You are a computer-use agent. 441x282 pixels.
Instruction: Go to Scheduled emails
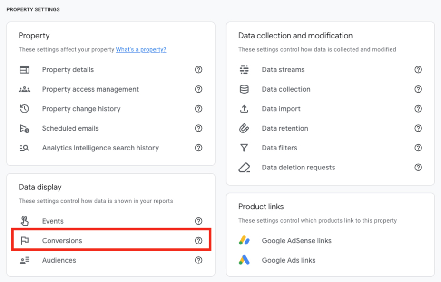[70, 128]
